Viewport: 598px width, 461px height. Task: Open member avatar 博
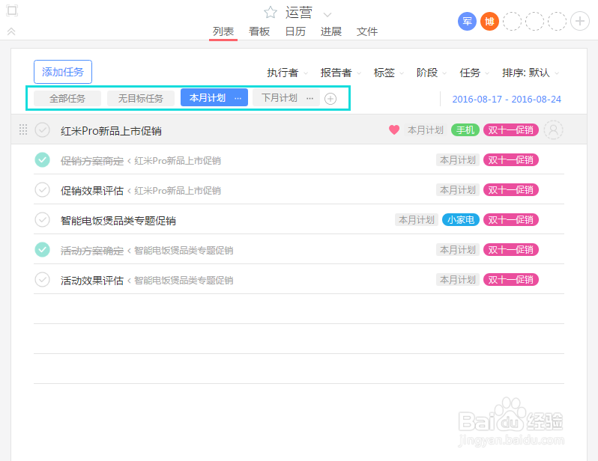(489, 22)
